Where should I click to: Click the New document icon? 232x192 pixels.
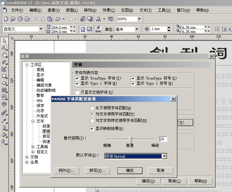(x=6, y=19)
